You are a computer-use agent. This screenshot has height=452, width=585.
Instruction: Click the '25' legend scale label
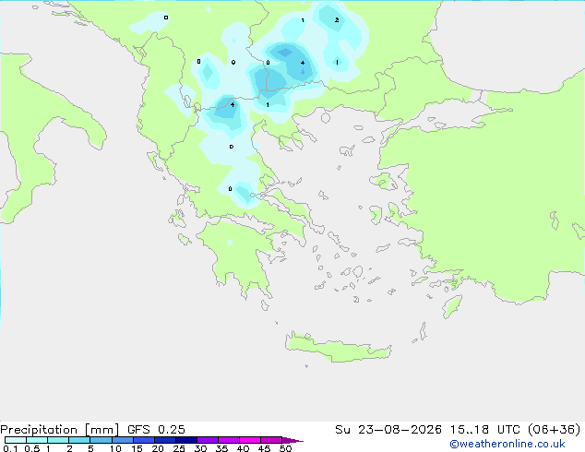pyautogui.click(x=179, y=448)
